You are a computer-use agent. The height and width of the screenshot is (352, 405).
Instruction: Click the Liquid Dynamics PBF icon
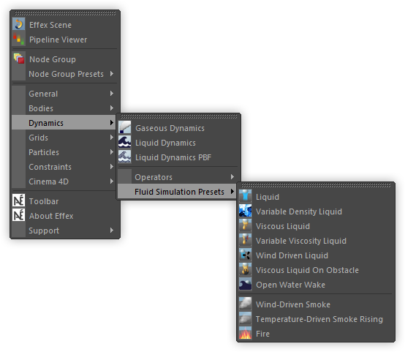pyautogui.click(x=124, y=157)
